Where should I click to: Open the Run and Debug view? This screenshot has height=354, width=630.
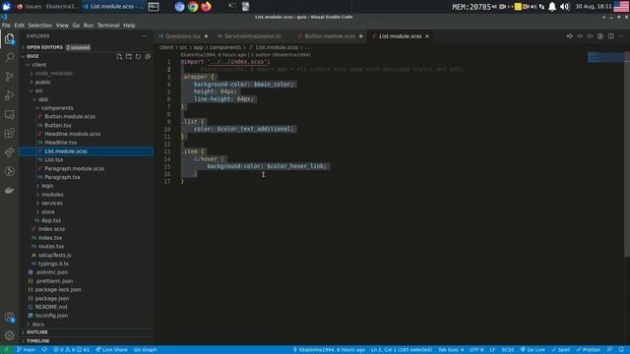[9, 95]
